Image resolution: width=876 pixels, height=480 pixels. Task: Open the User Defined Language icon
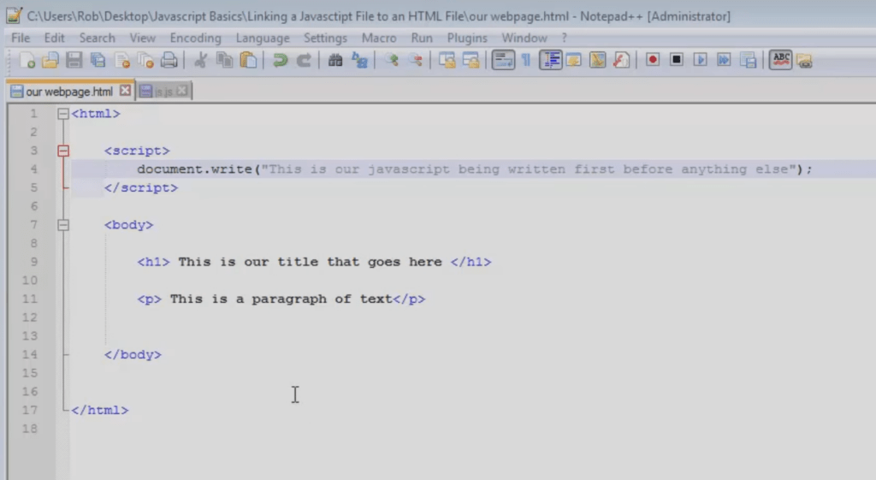click(574, 60)
